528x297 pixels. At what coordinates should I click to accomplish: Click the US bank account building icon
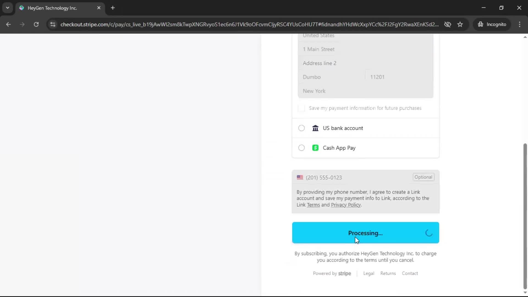coord(315,128)
